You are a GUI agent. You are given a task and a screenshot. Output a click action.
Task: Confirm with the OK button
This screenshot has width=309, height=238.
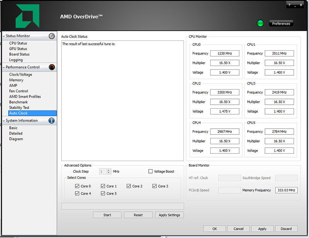(215, 229)
